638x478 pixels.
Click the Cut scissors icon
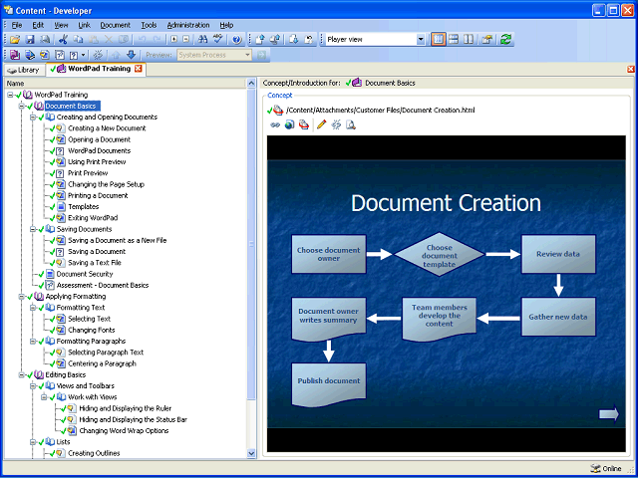point(63,40)
